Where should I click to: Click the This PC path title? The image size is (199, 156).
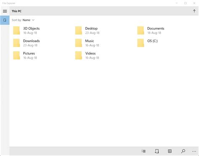click(16, 11)
